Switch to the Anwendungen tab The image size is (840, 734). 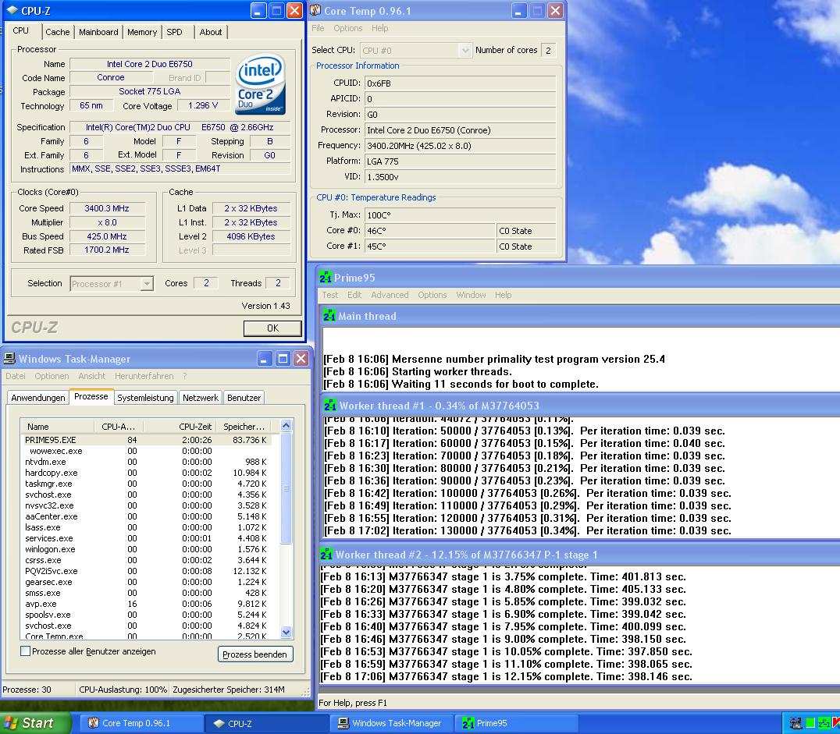pyautogui.click(x=38, y=397)
